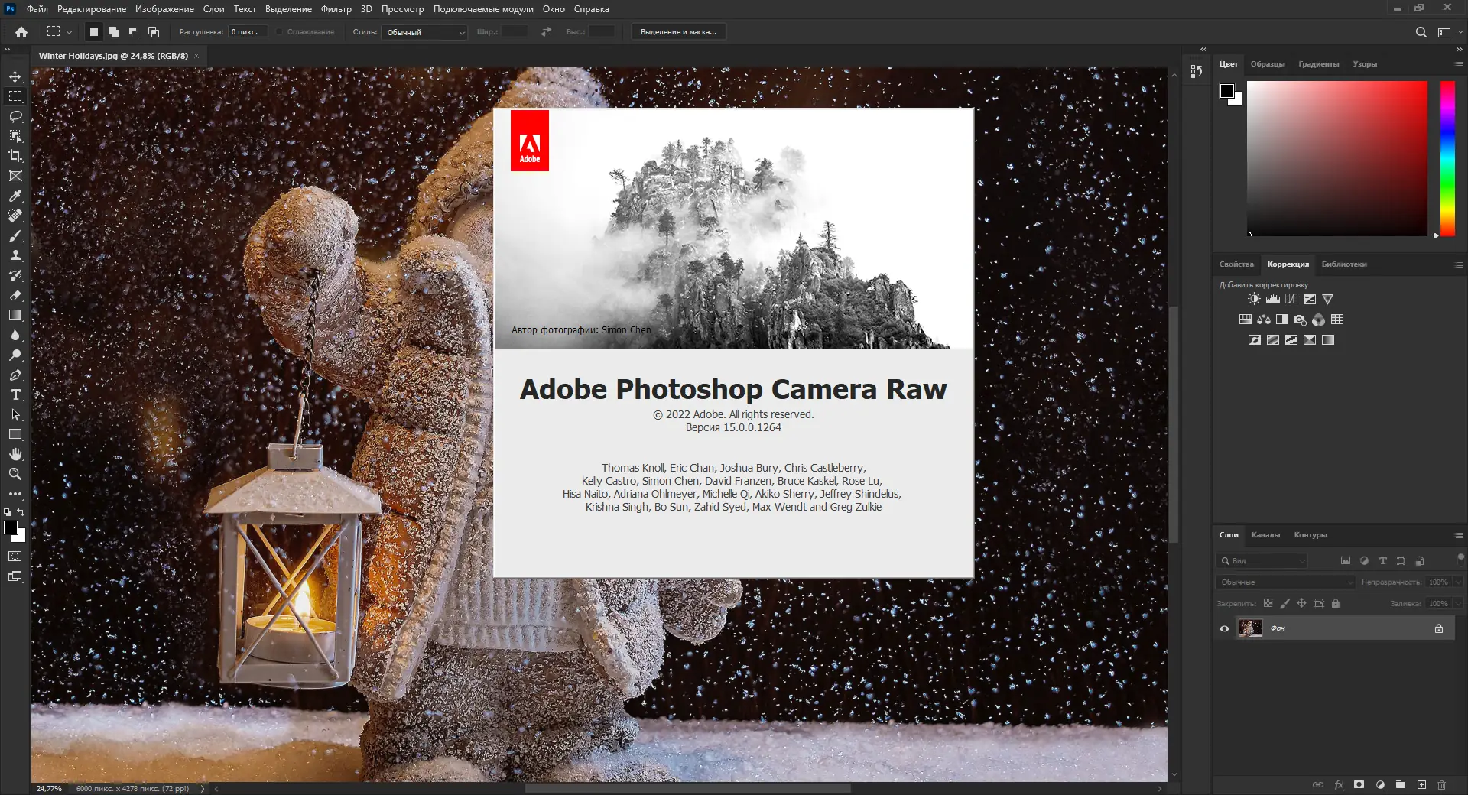The image size is (1468, 795).
Task: Click the Растушевка input field
Action: (x=248, y=32)
